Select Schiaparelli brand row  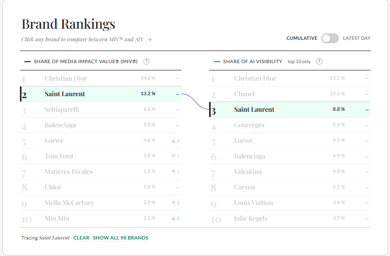click(101, 110)
